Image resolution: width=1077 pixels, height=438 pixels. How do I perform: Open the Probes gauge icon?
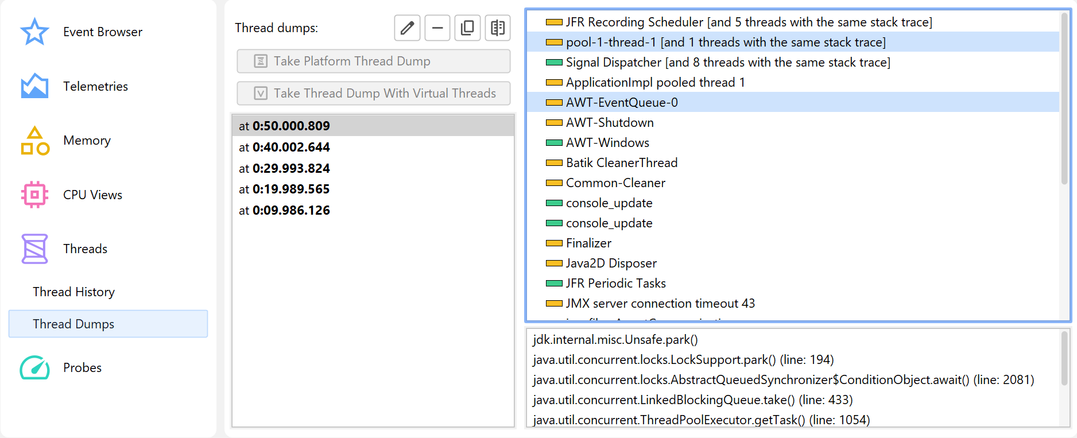tap(34, 367)
